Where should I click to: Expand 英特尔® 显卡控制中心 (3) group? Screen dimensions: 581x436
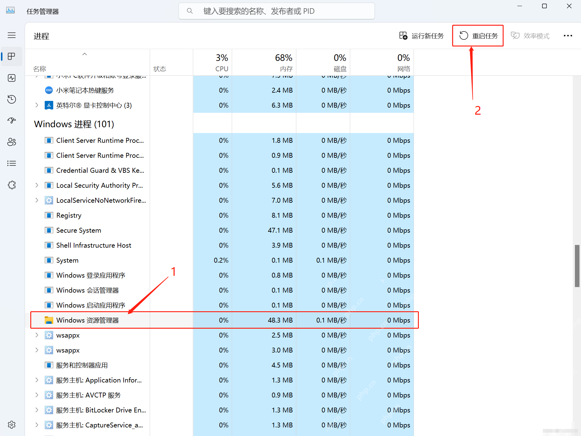point(37,105)
